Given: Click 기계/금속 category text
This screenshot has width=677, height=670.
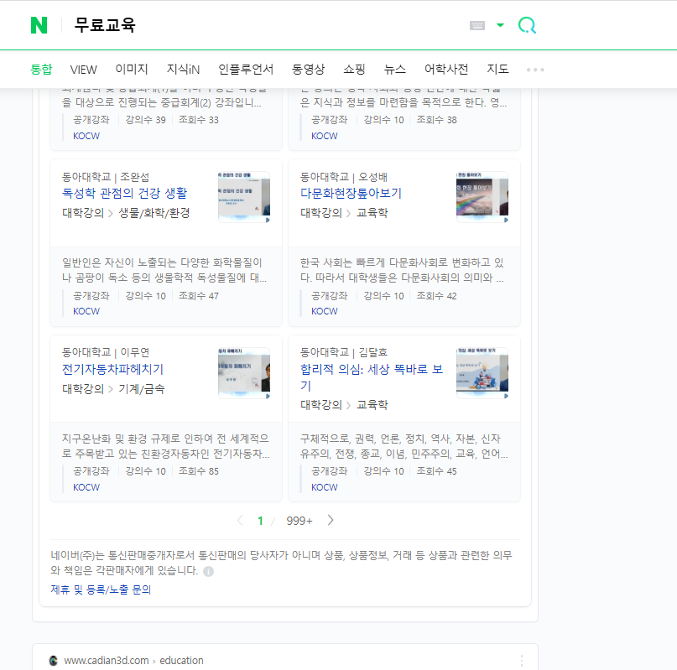Looking at the screenshot, I should point(142,389).
